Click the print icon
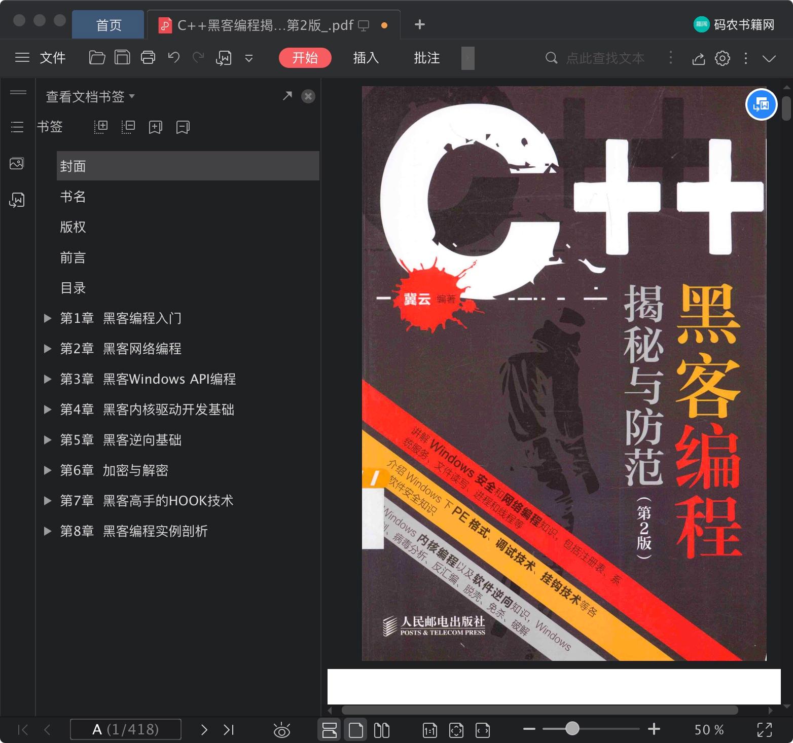 [x=148, y=58]
